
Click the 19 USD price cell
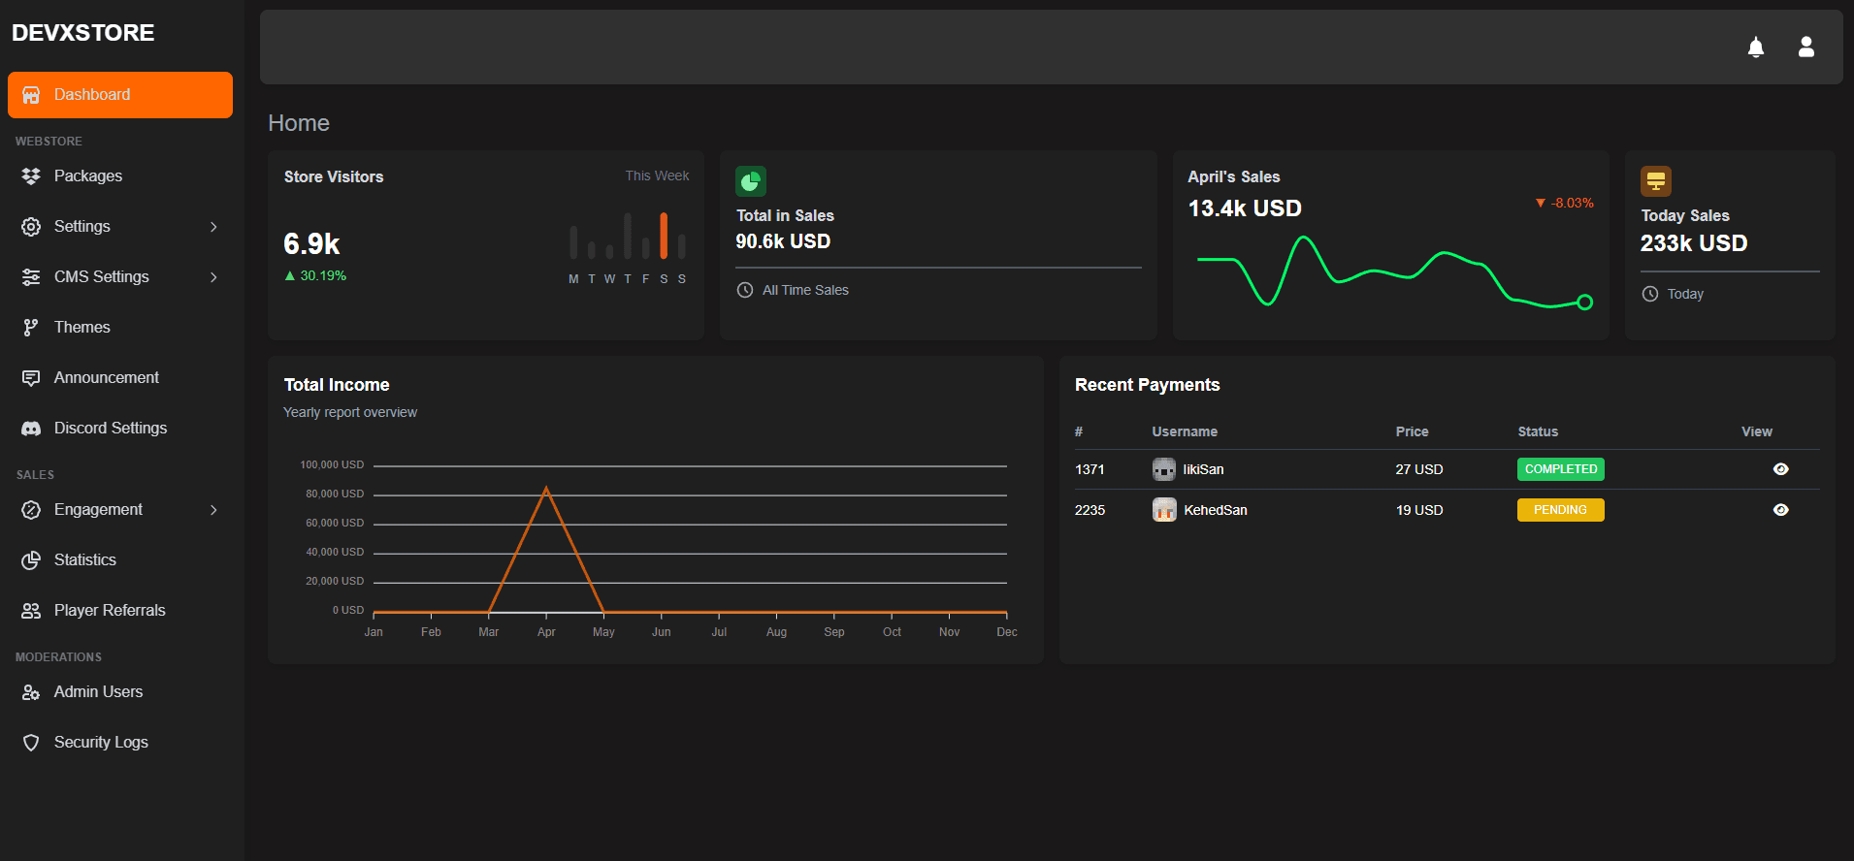coord(1419,510)
